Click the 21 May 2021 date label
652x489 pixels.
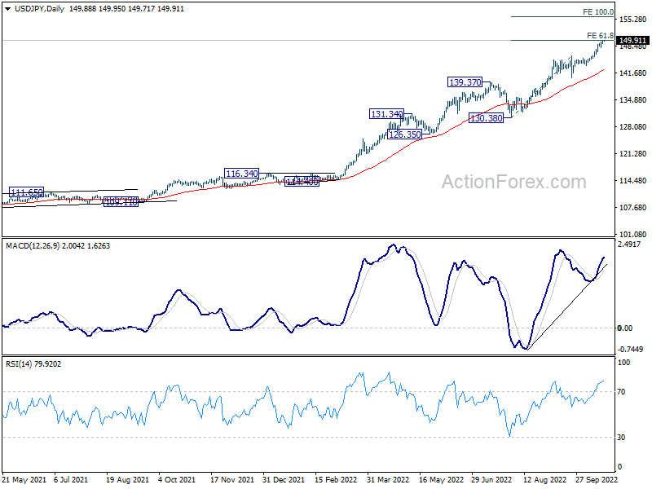pyautogui.click(x=24, y=480)
